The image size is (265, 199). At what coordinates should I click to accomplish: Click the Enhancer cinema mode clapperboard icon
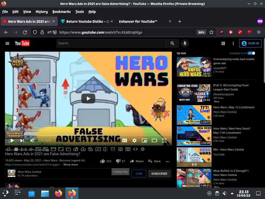coord(53,149)
